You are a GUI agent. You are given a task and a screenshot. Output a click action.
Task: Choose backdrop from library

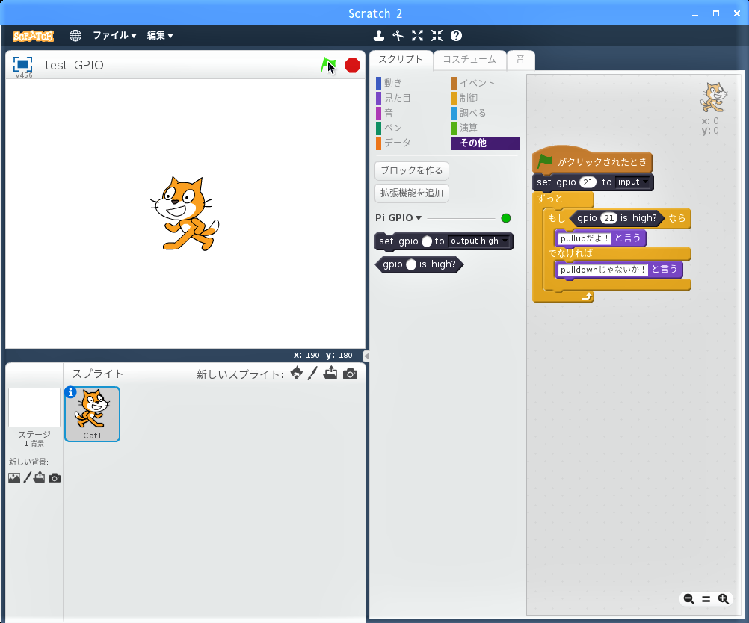point(14,477)
